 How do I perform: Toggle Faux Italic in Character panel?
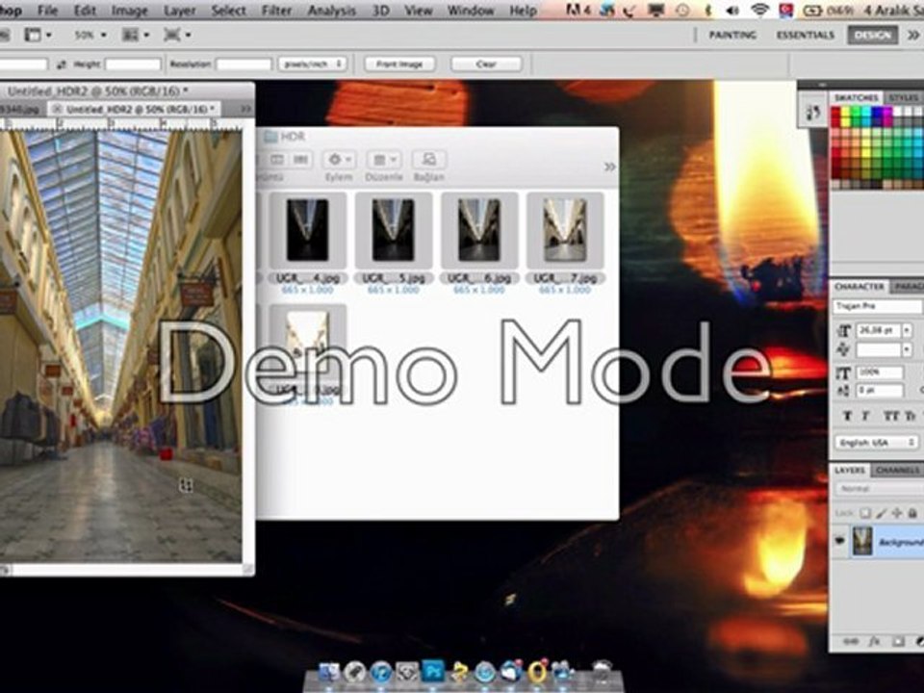click(x=866, y=416)
